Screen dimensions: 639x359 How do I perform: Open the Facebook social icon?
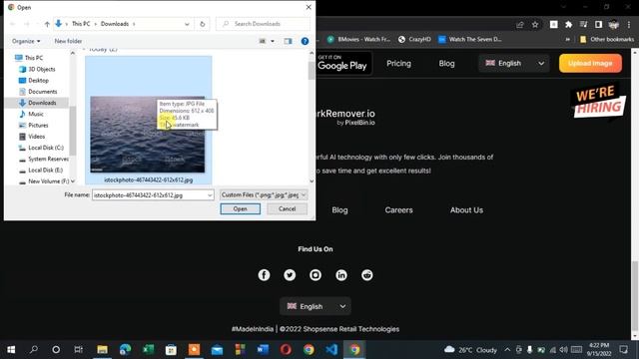point(264,275)
